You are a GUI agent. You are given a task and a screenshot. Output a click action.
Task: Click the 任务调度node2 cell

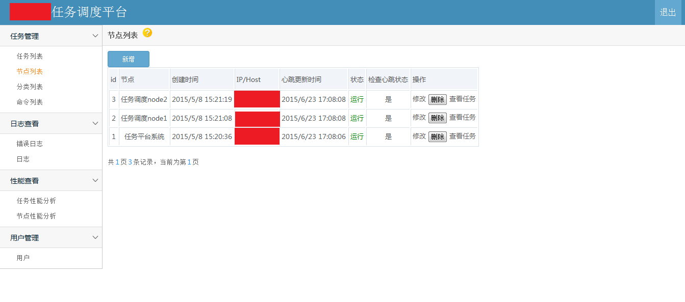point(144,99)
